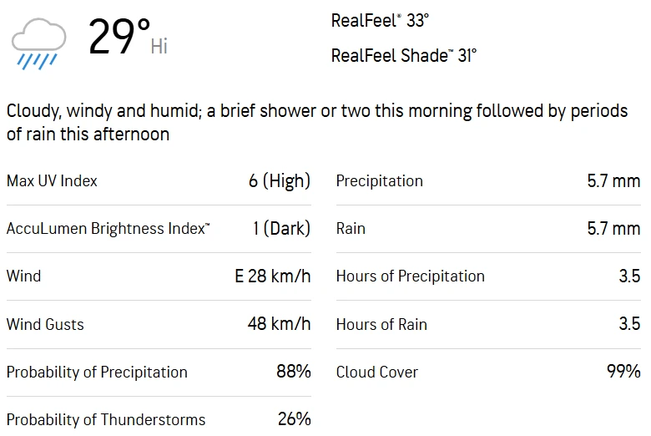The height and width of the screenshot is (436, 651).
Task: Click the 26% thunderstorms probability value
Action: 294,419
